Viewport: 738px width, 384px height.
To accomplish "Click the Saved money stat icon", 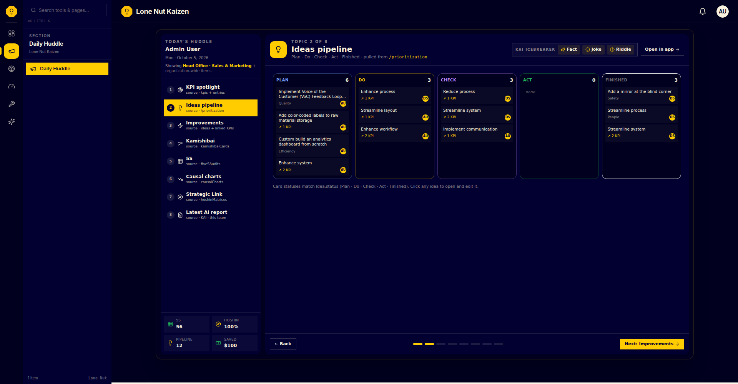I will pos(218,343).
